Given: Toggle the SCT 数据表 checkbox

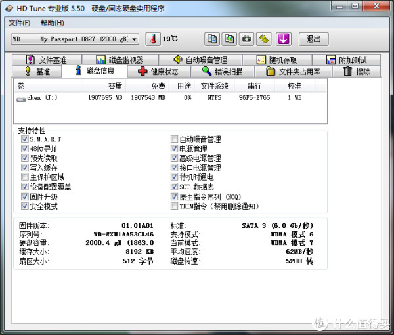Looking at the screenshot, I should (x=174, y=187).
